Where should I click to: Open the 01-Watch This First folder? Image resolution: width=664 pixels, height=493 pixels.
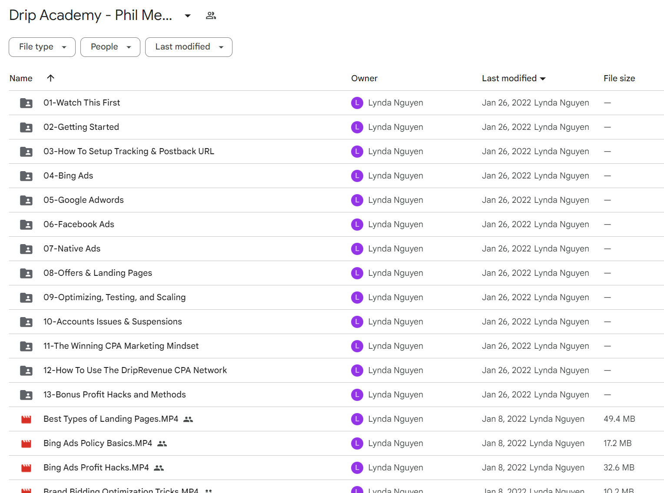click(82, 103)
